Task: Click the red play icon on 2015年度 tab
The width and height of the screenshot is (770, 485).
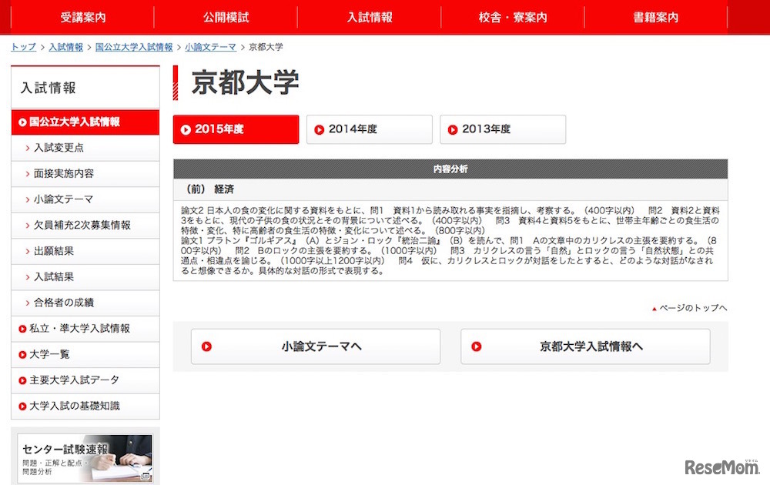Action: tap(186, 129)
